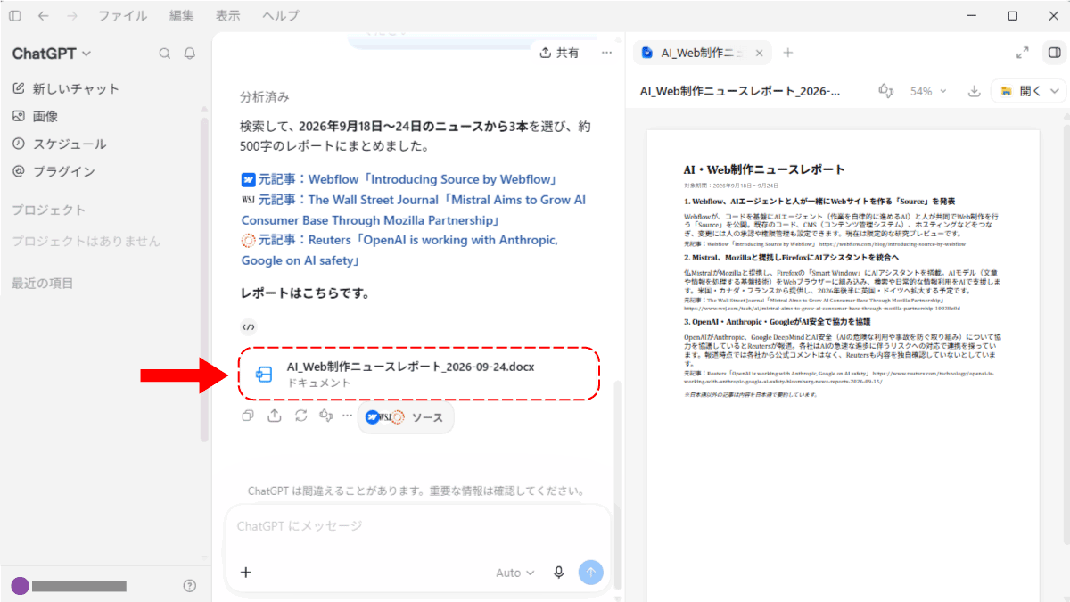
Task: Open response more actions ellipsis
Action: [x=347, y=416]
